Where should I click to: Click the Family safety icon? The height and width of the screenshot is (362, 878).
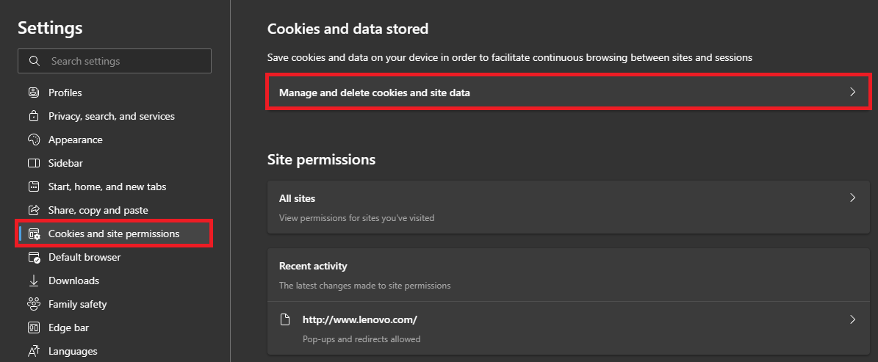tap(33, 304)
